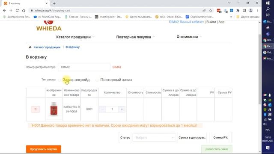Open Другие закладки folder
274x154 pixels.
(248, 17)
